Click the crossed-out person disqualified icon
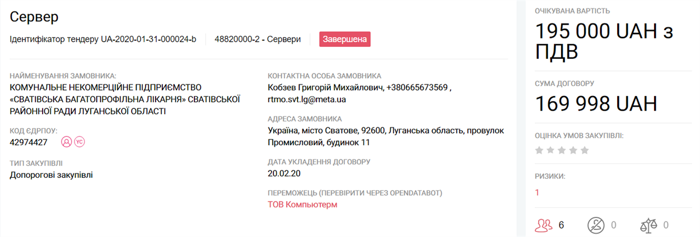The height and width of the screenshot is (237, 700). click(595, 225)
